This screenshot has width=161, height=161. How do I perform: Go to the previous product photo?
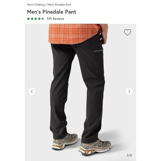[x=32, y=92]
